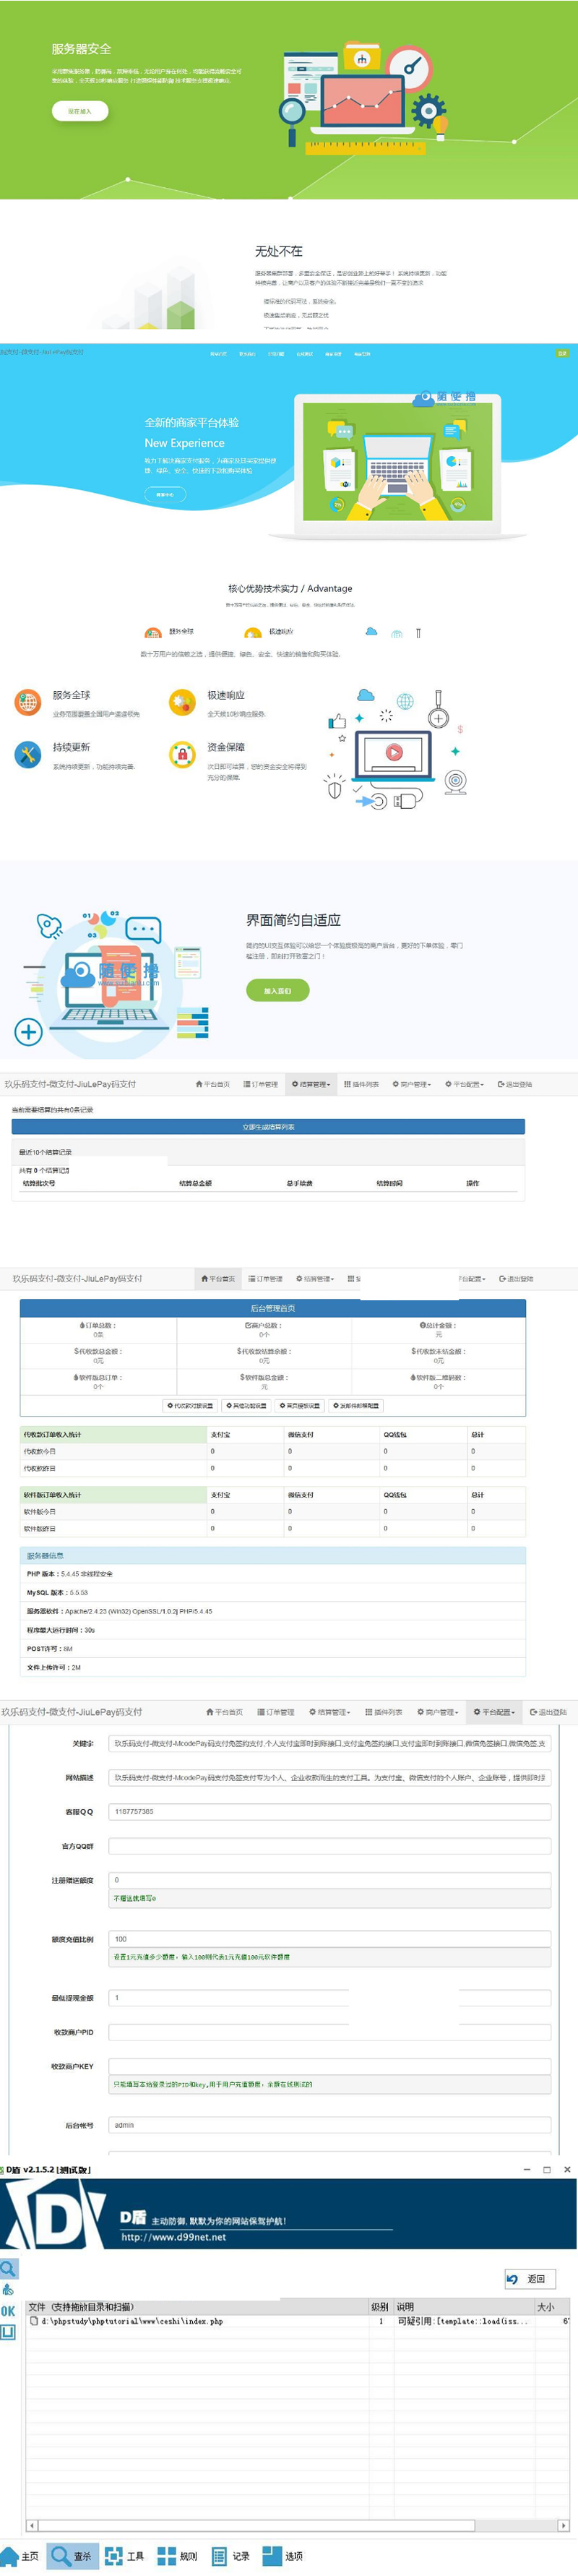
Task: Click the 持续更新 wrench icon
Action: click(x=27, y=754)
